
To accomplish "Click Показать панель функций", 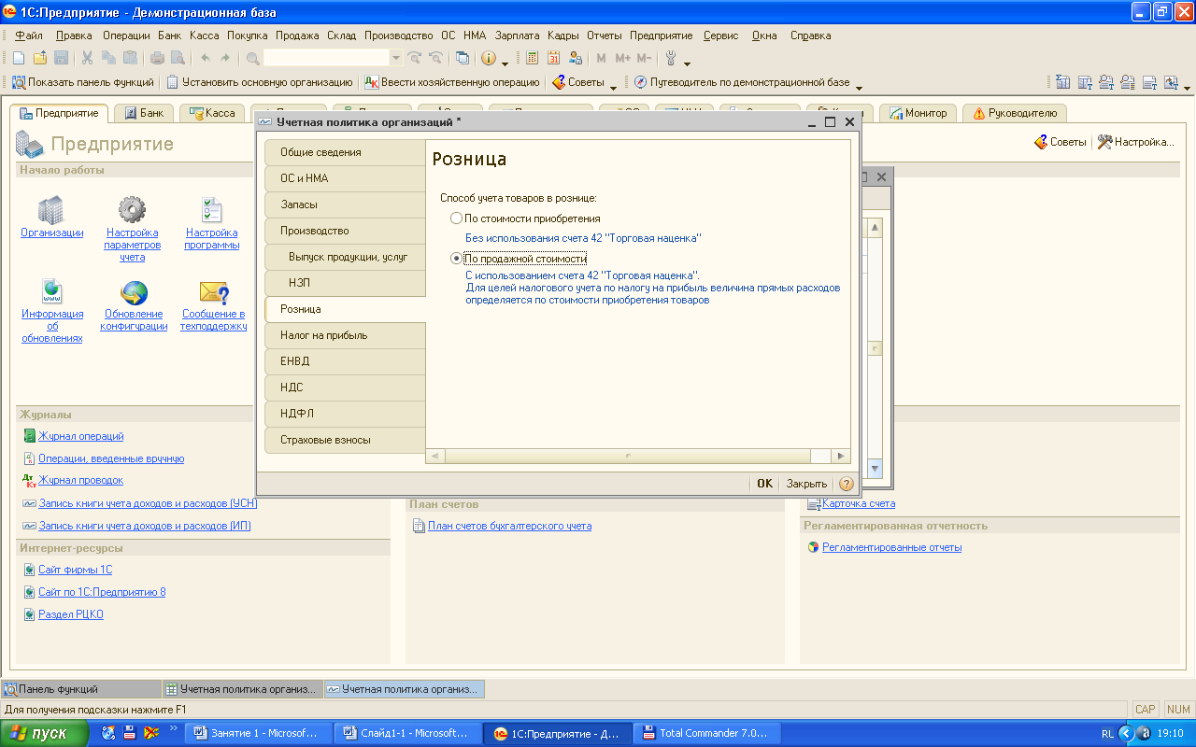I will point(82,82).
